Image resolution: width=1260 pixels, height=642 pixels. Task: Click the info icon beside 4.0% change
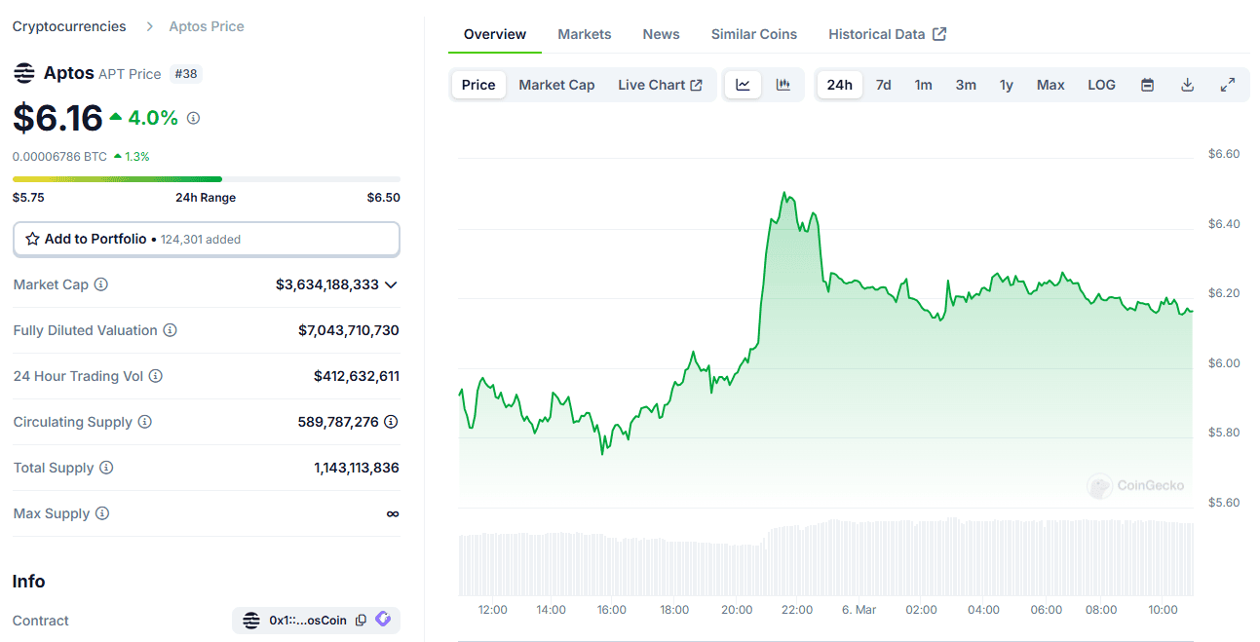coord(193,118)
